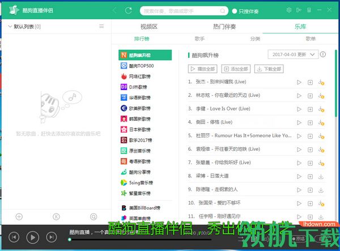The width and height of the screenshot is (340, 251).
Task: Collapse the 默认列表 playlist group
Action: tap(10, 27)
